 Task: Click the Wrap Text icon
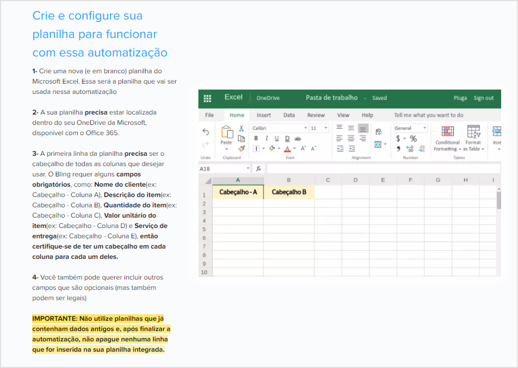(x=378, y=132)
